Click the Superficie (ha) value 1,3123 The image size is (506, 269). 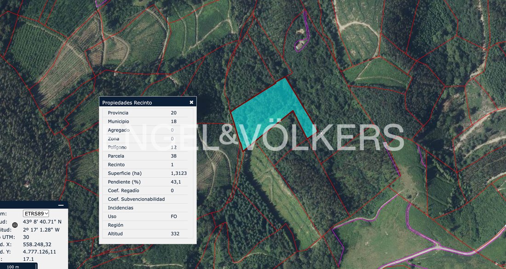179,174
